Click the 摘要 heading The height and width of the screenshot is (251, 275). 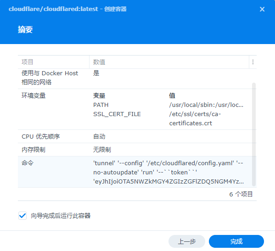click(x=25, y=29)
